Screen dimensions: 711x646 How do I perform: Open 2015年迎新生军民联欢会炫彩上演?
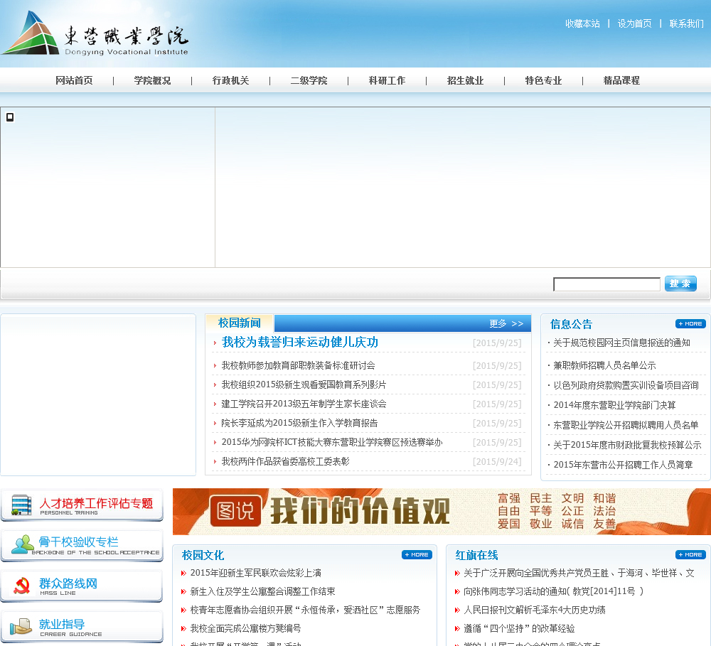(256, 573)
